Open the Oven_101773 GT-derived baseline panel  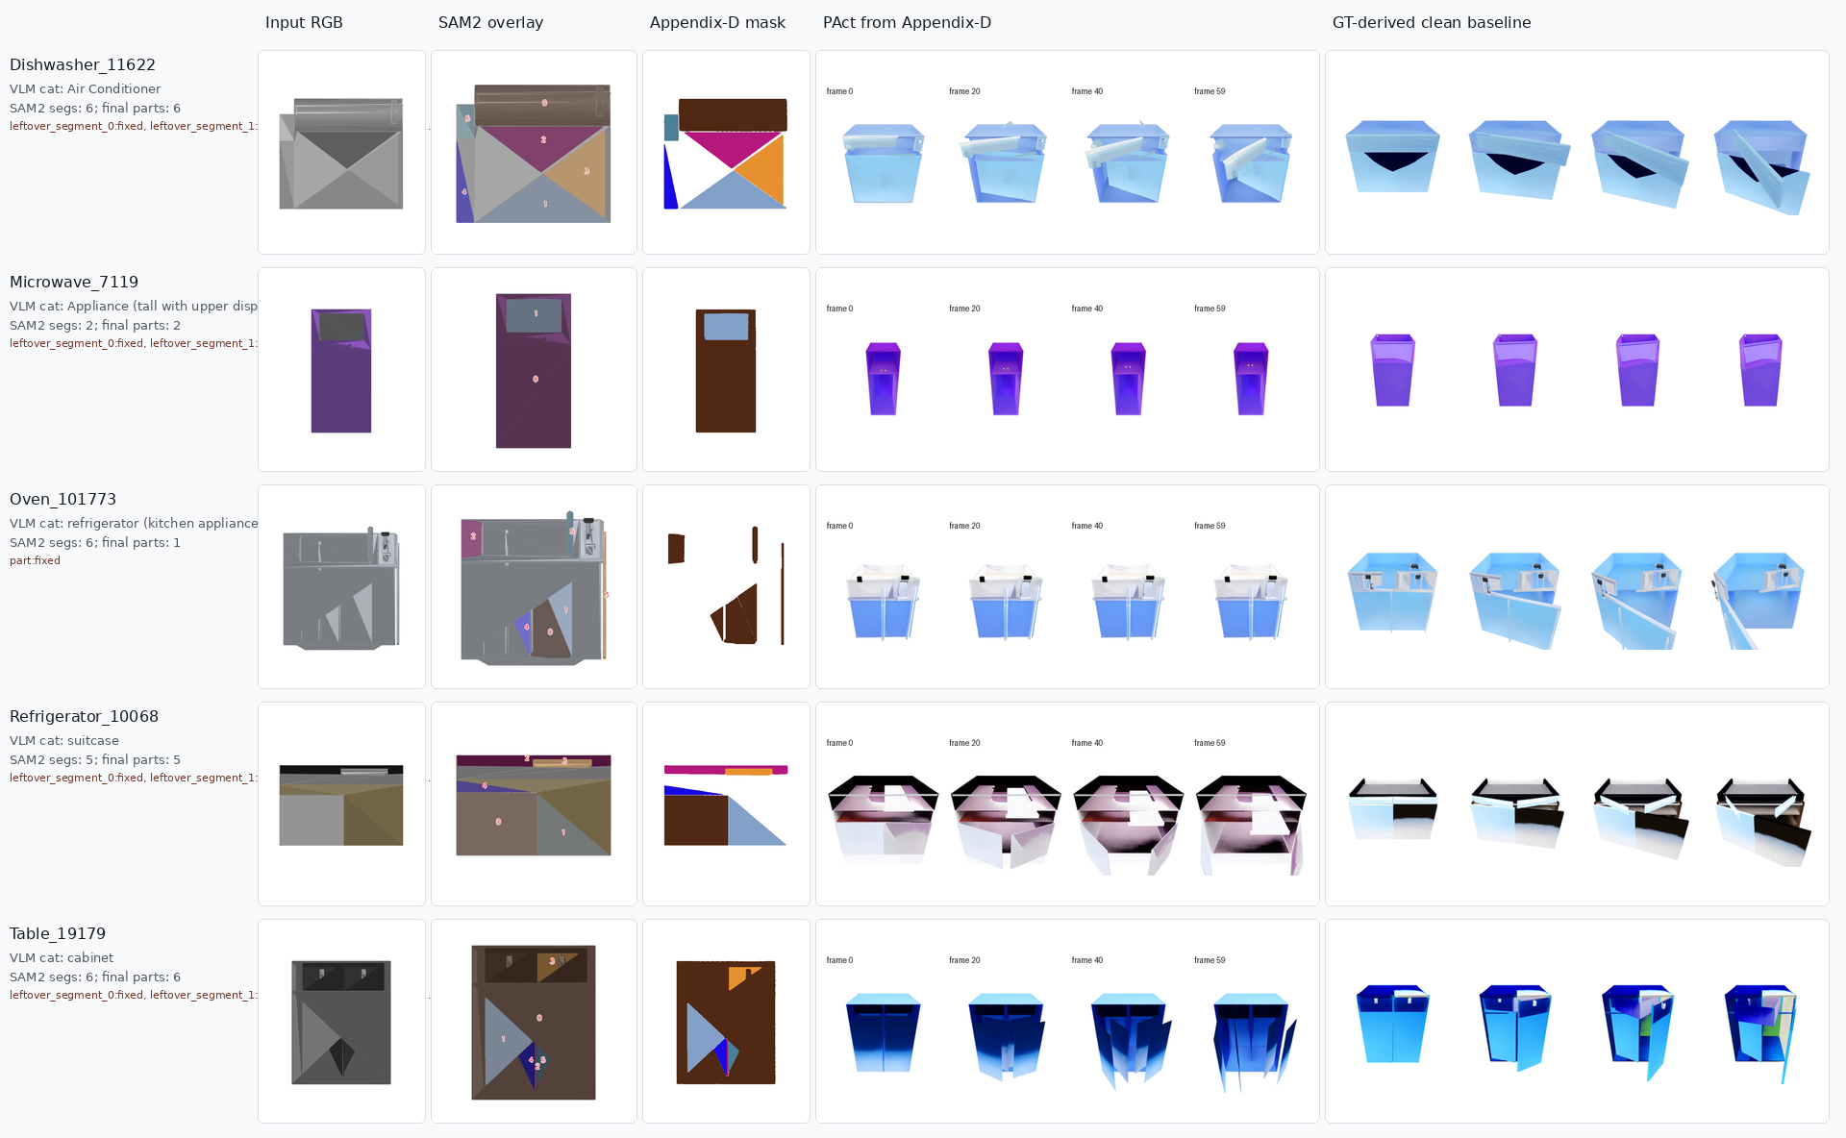coord(1577,587)
